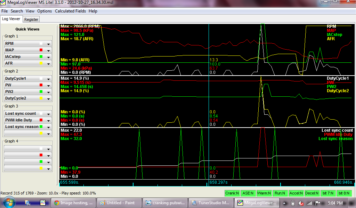Viewport: 356px width, 208px height.
Task: Click the 660.946s end time marker
Action: coord(343,182)
